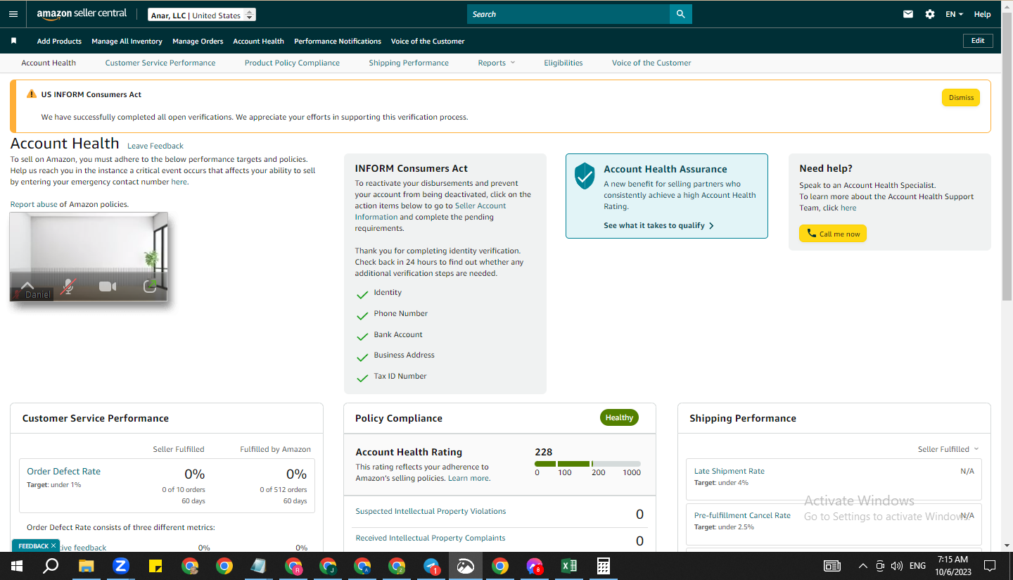Screen dimensions: 1013x580
Task: Click the Account Health Rating progress bar
Action: click(587, 464)
